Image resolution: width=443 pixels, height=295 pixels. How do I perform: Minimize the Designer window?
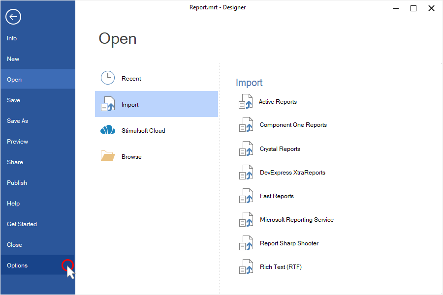[x=396, y=8]
